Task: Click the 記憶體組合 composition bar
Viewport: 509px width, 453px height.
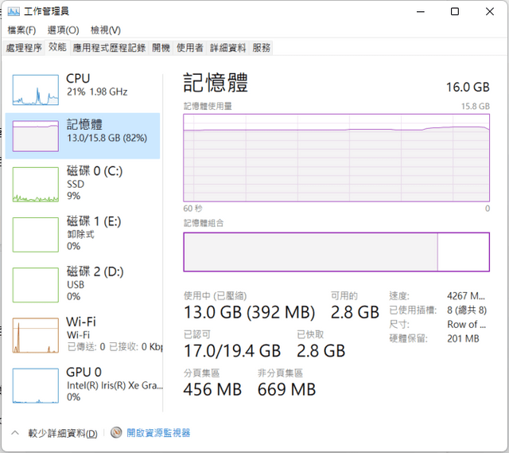Action: coord(336,252)
